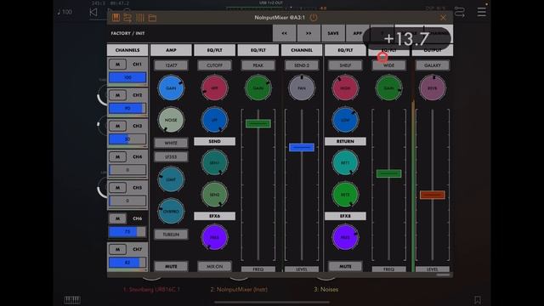Screen dimensions: 544x306
Task: Open the WHITE noise type selector
Action: (x=171, y=143)
